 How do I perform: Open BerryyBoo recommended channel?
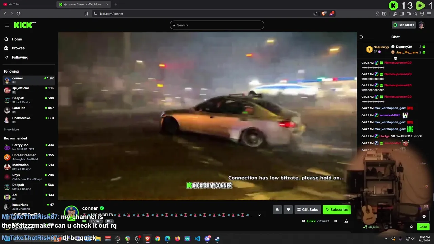tap(29, 147)
